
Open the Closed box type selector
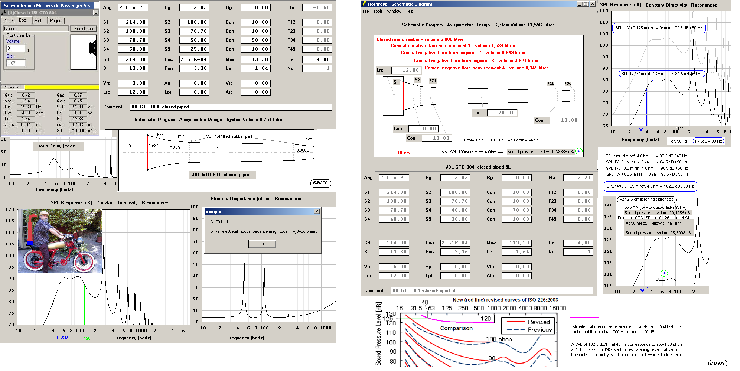pyautogui.click(x=36, y=29)
